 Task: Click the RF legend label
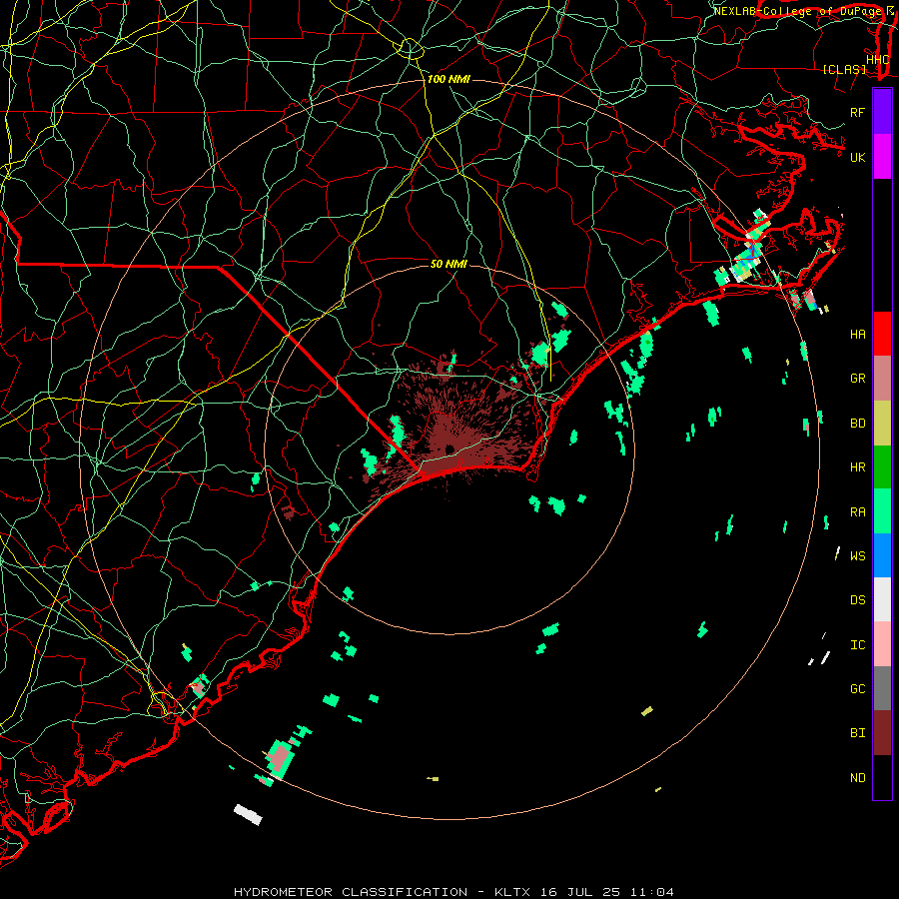pos(857,112)
